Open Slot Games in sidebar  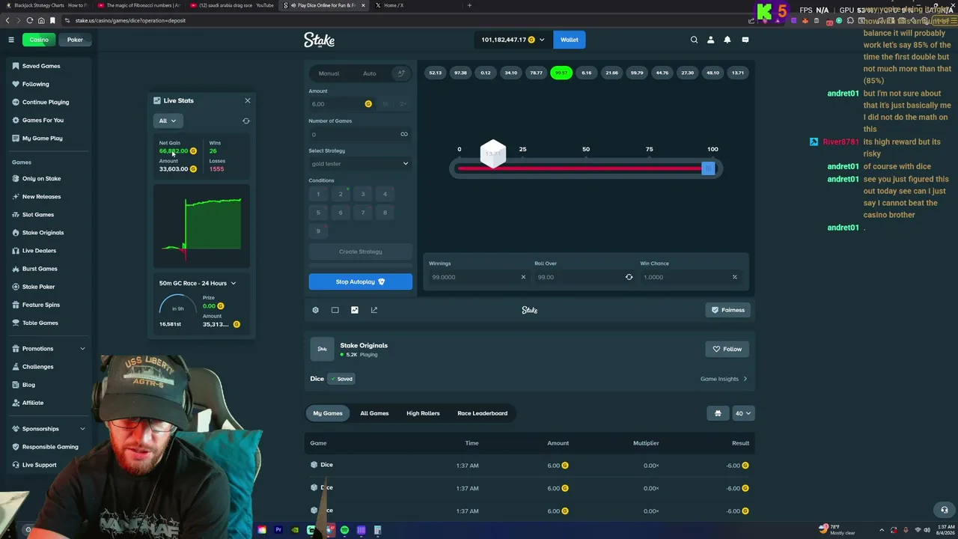(x=38, y=215)
